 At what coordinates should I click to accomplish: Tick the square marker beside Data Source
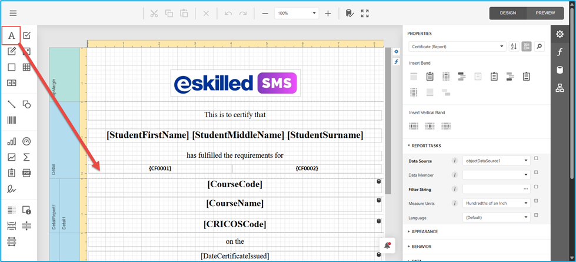pos(536,159)
